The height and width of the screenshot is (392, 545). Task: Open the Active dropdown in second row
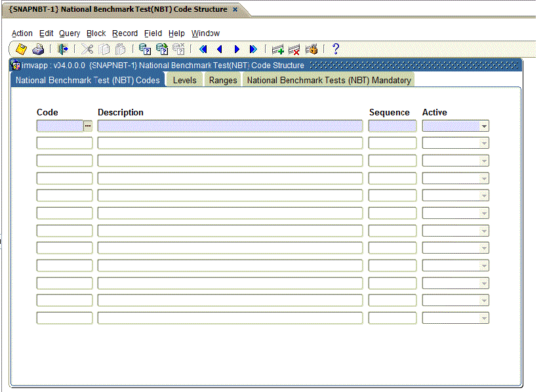tap(483, 143)
